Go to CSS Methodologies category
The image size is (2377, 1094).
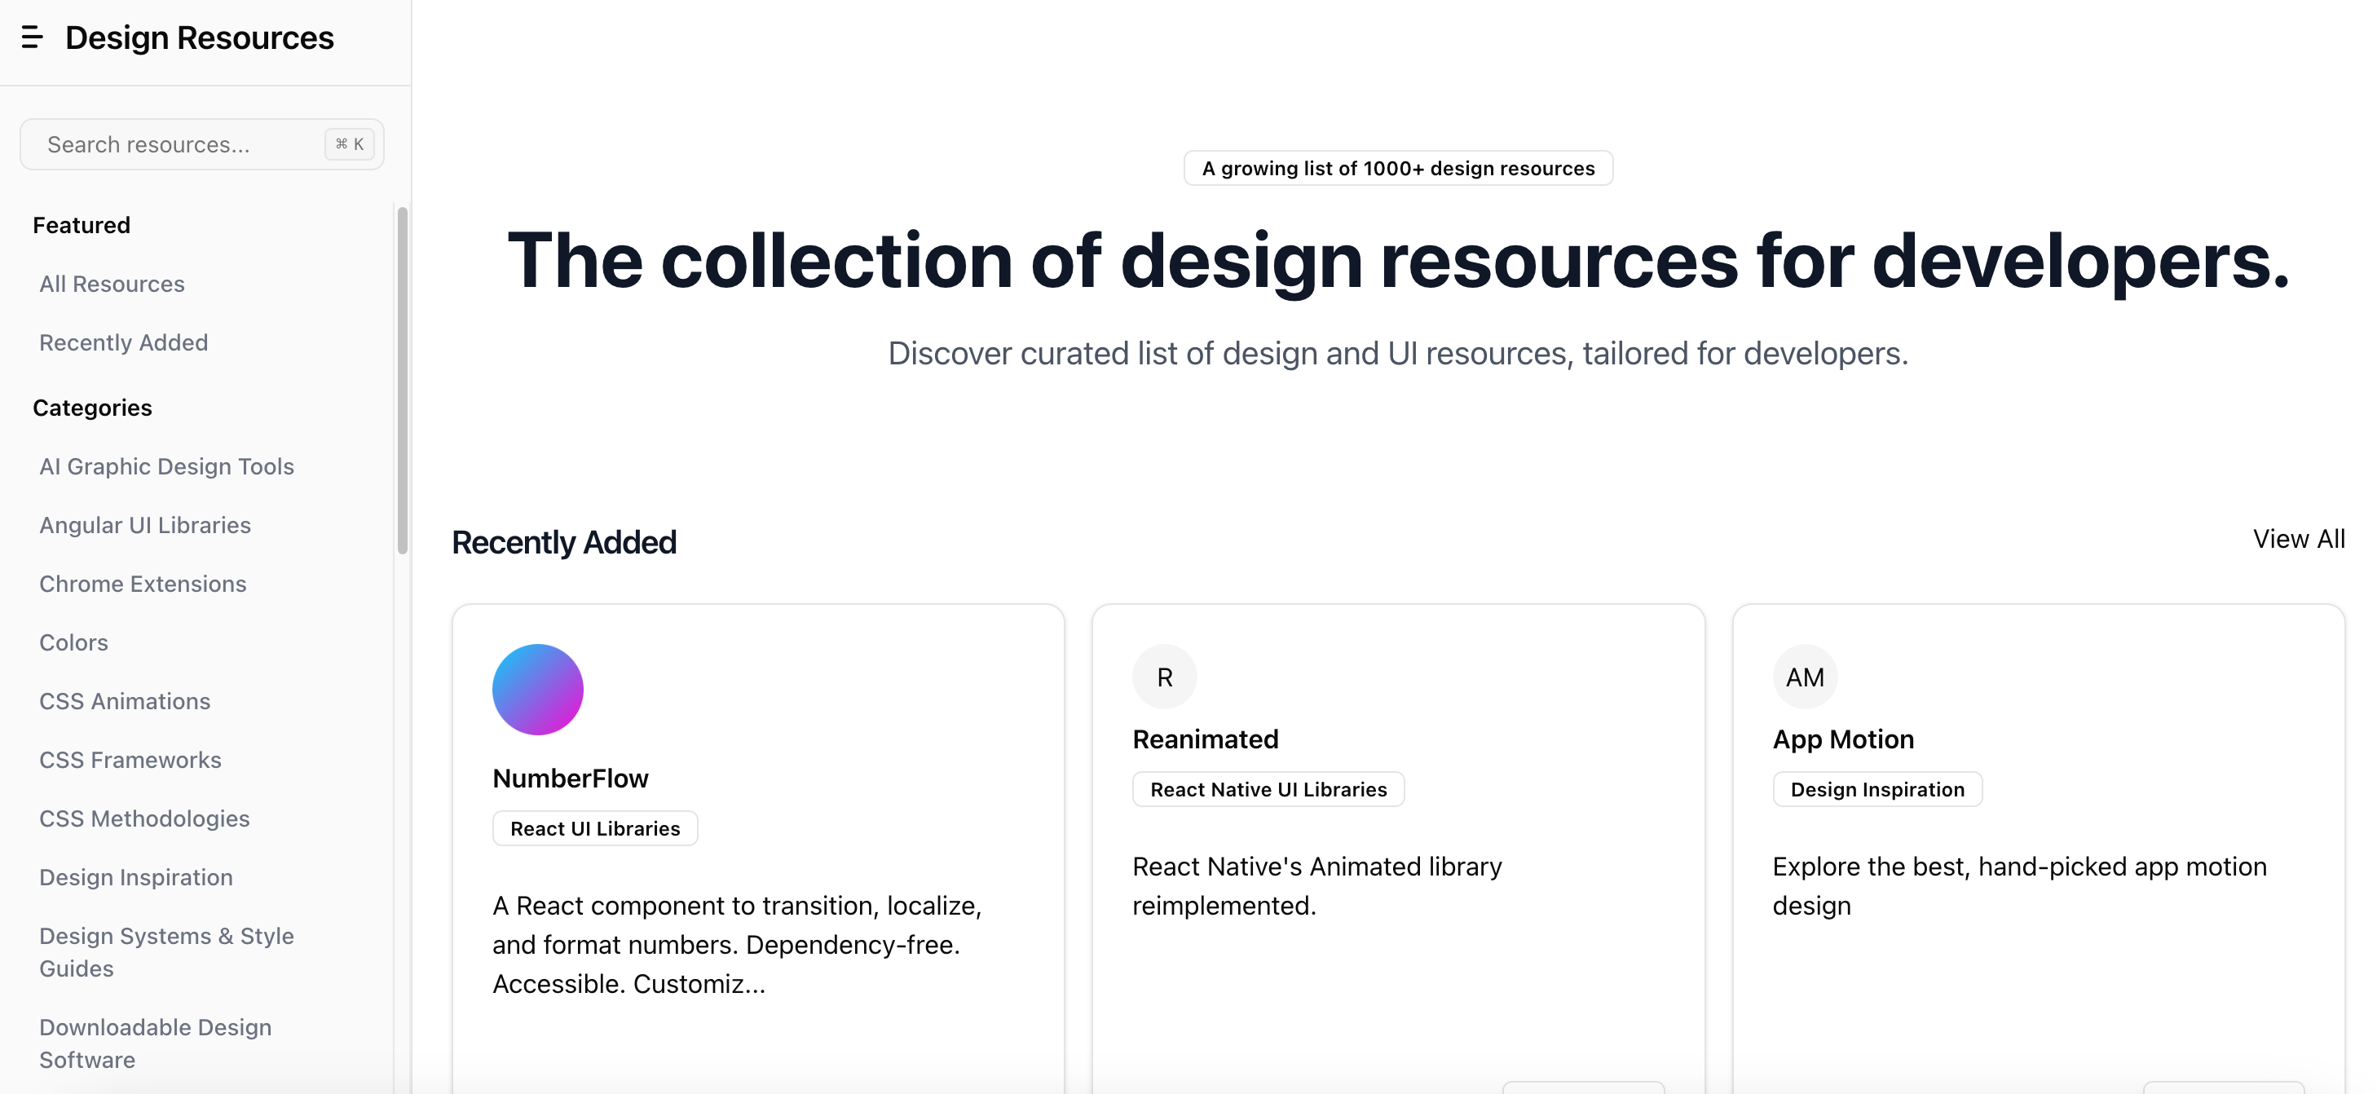tap(145, 818)
